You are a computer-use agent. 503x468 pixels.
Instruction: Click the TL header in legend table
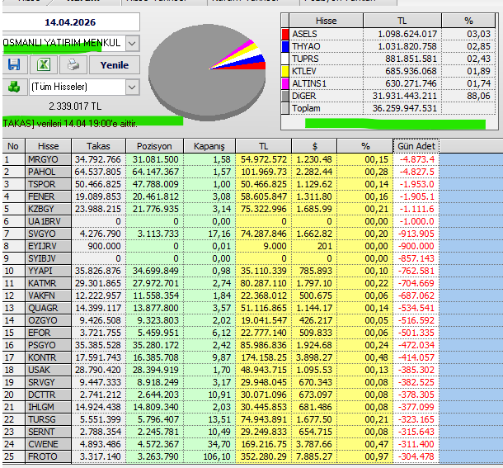[402, 21]
